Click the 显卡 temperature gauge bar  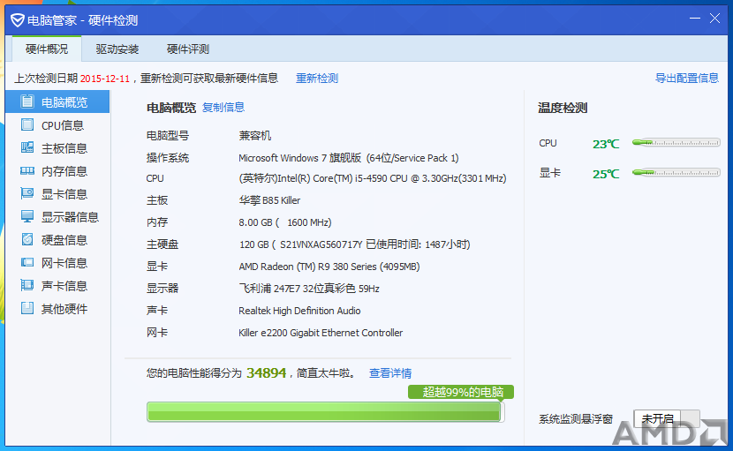pos(676,172)
